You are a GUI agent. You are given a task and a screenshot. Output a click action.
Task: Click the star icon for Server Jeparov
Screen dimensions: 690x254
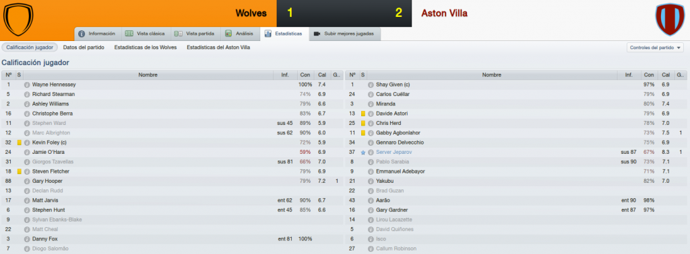point(363,153)
